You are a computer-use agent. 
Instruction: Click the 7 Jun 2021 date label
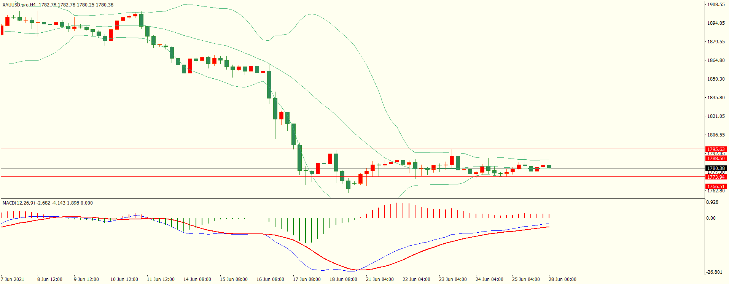tap(13, 279)
